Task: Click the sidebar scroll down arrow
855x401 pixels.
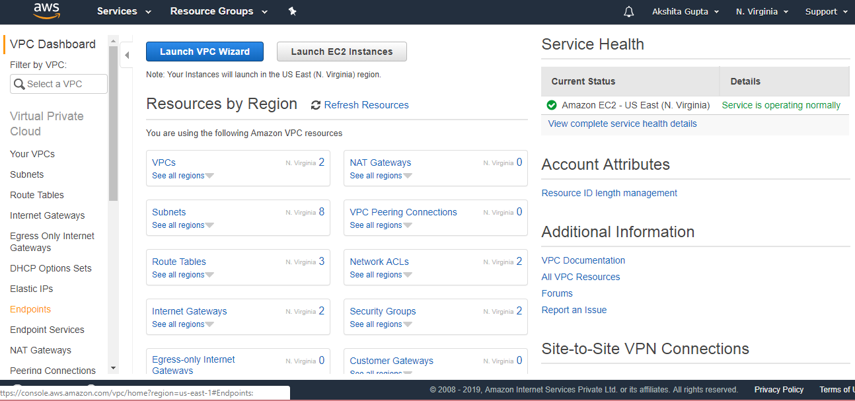Action: click(x=113, y=369)
